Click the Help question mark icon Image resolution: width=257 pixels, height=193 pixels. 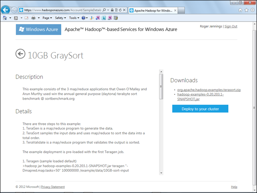tap(83, 18)
